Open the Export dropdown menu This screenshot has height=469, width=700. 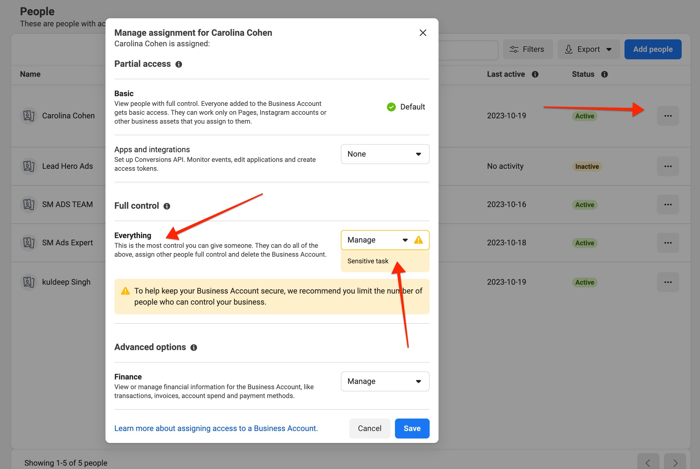point(588,49)
